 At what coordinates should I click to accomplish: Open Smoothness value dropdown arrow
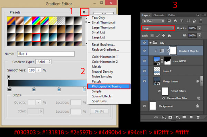39,70
